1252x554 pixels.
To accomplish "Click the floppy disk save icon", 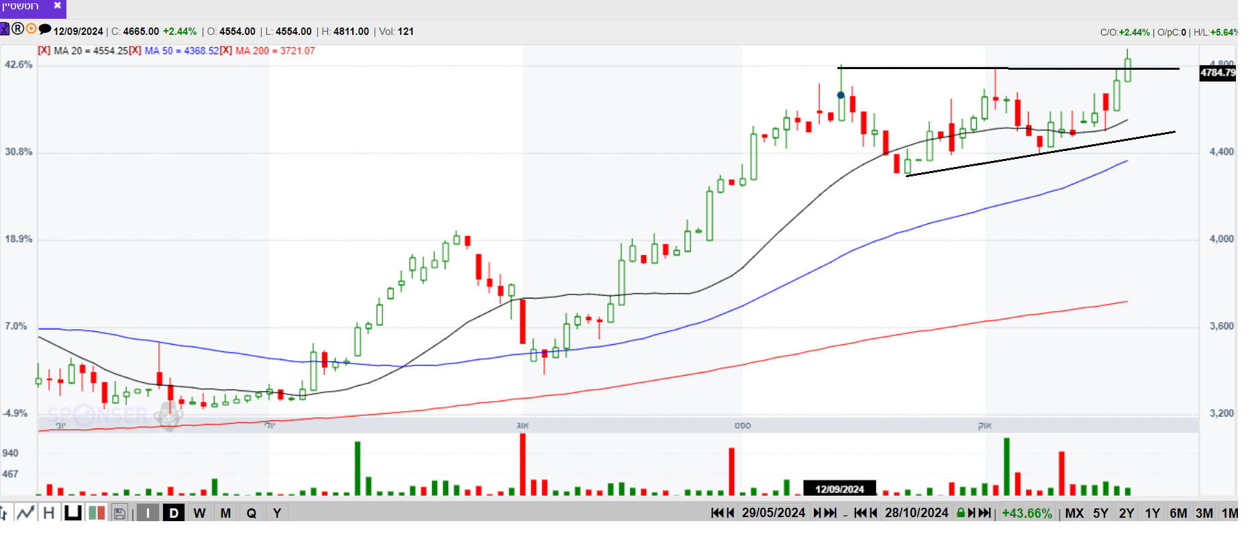I will pyautogui.click(x=119, y=513).
